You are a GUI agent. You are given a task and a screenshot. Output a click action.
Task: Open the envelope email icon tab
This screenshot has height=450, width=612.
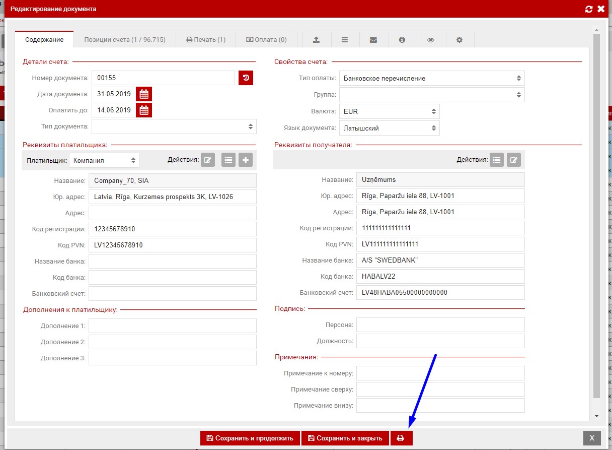click(373, 40)
